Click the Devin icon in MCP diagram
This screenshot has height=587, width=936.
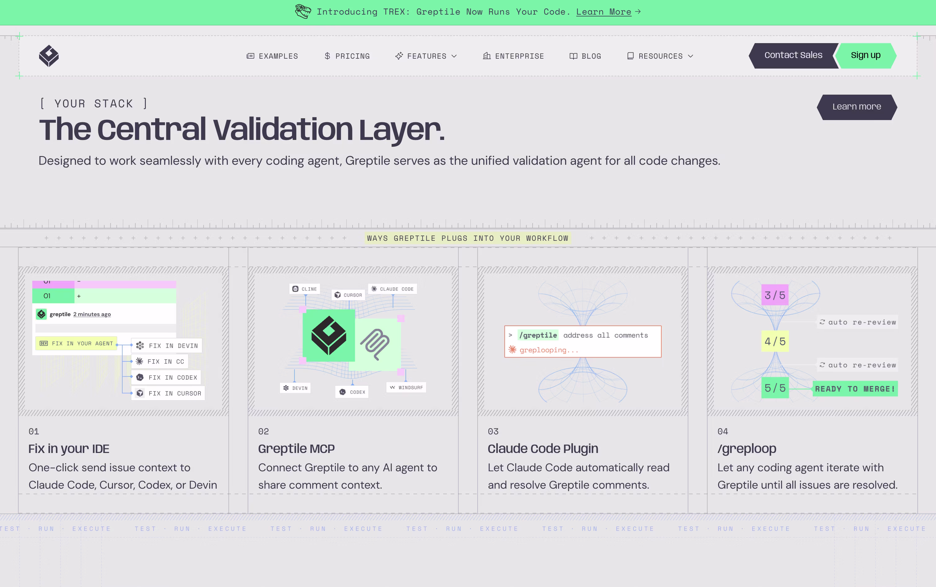point(286,388)
